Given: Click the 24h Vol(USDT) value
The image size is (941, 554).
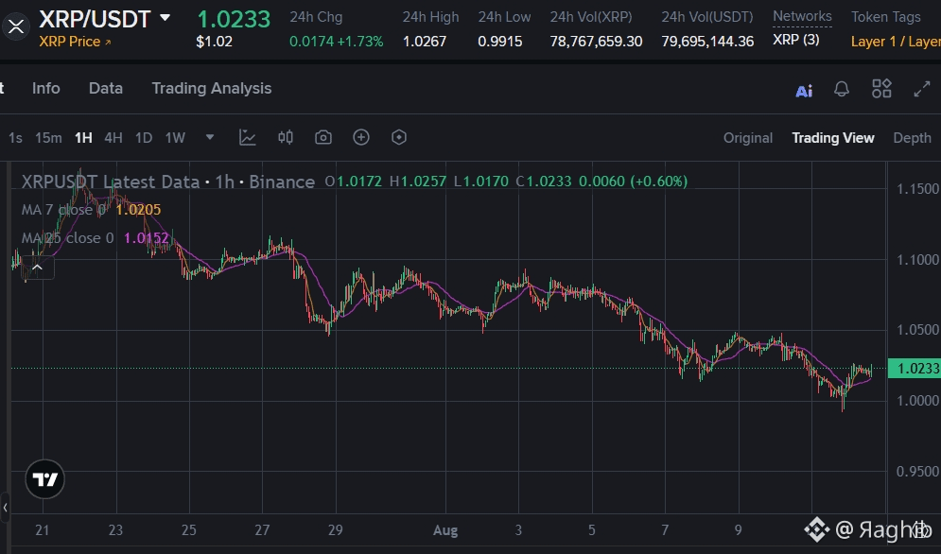Looking at the screenshot, I should coord(707,42).
